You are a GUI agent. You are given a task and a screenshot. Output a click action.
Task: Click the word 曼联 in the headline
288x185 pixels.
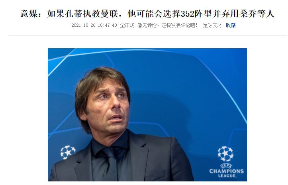(109, 14)
